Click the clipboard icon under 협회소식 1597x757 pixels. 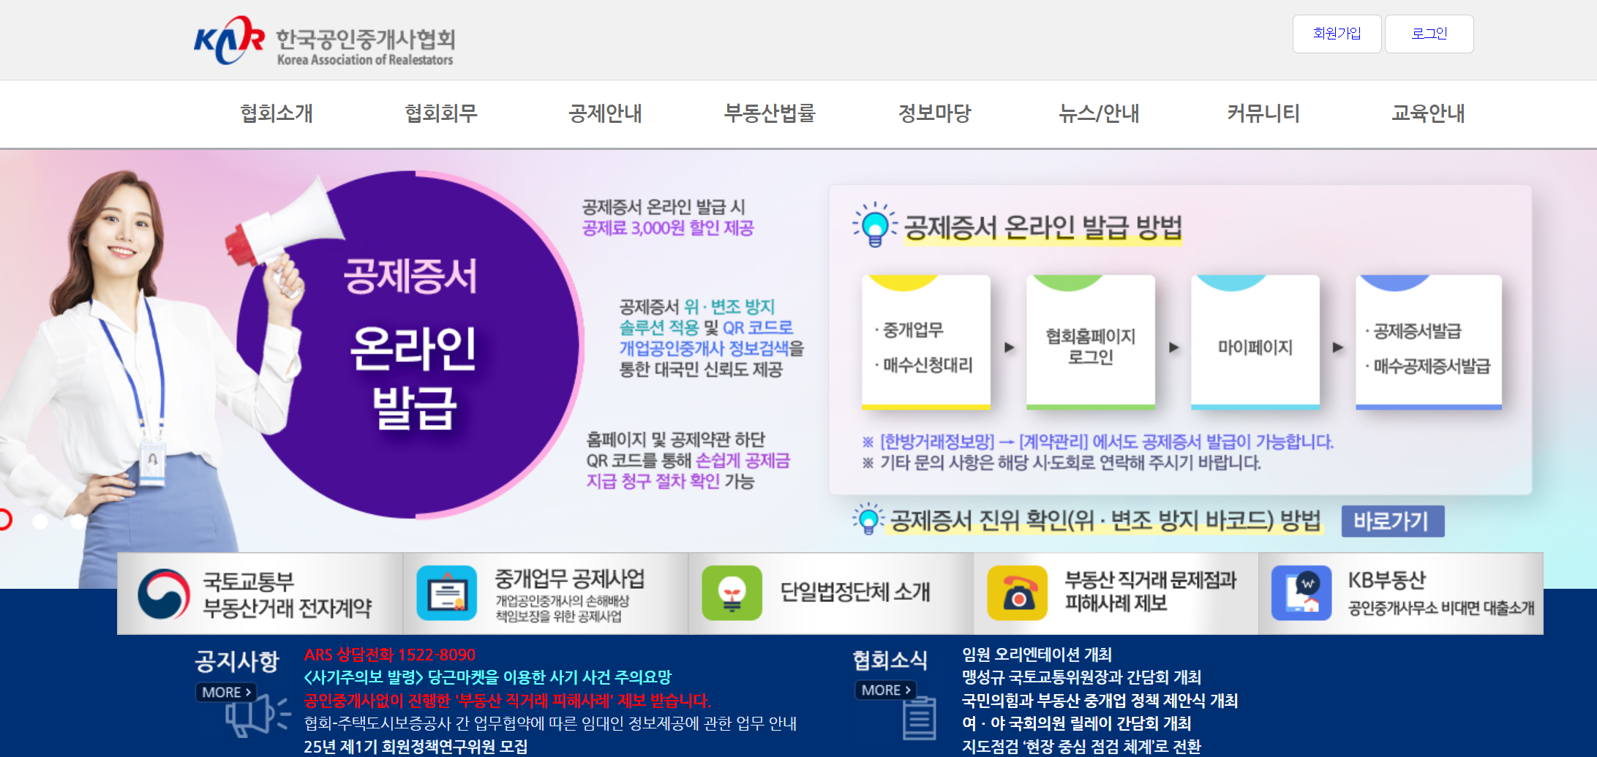click(919, 718)
